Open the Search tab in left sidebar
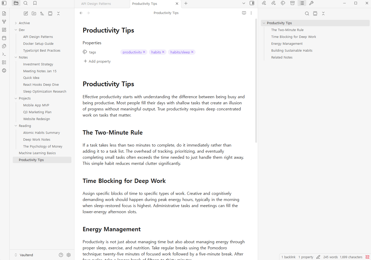The width and height of the screenshot is (371, 260). pyautogui.click(x=25, y=3)
